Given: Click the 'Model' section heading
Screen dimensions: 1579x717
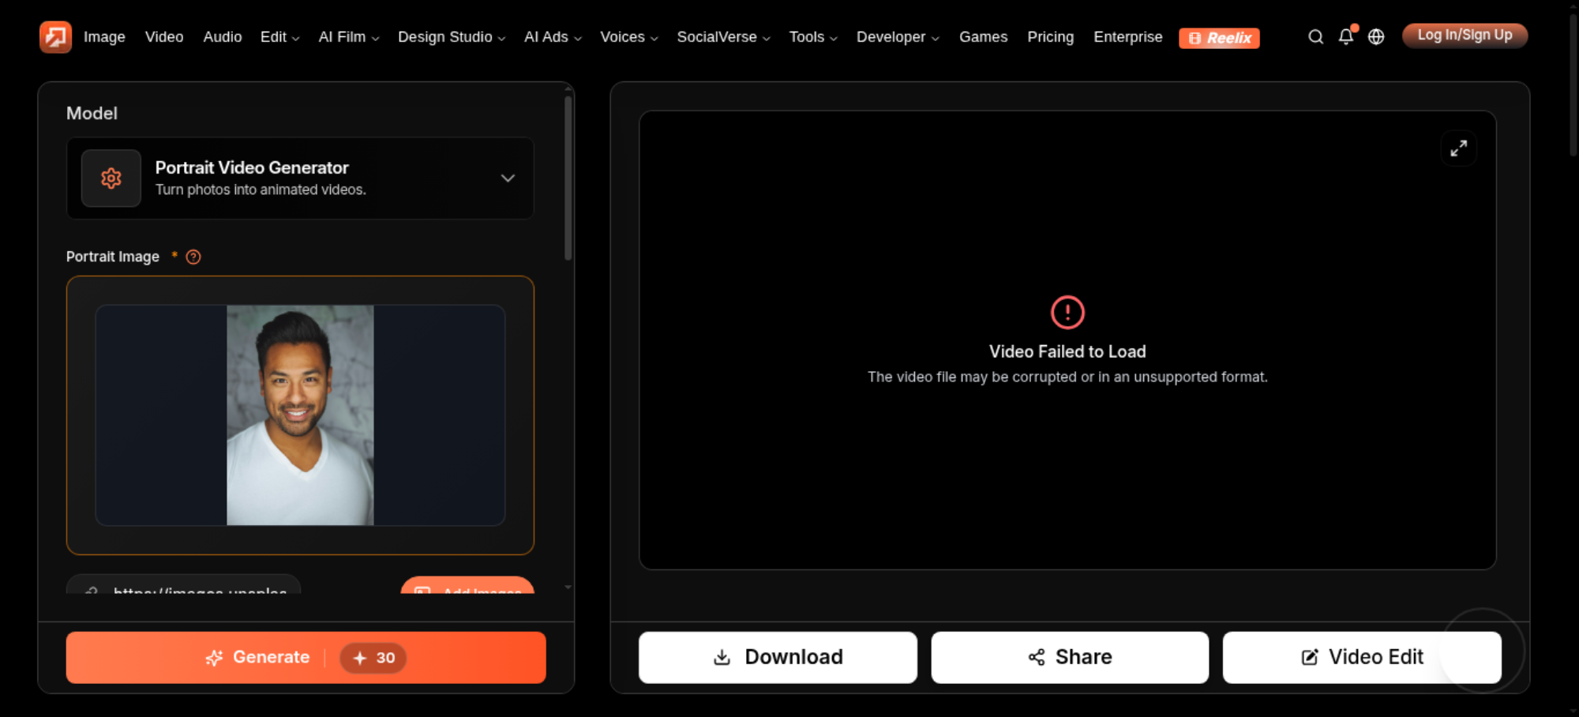Looking at the screenshot, I should point(92,114).
